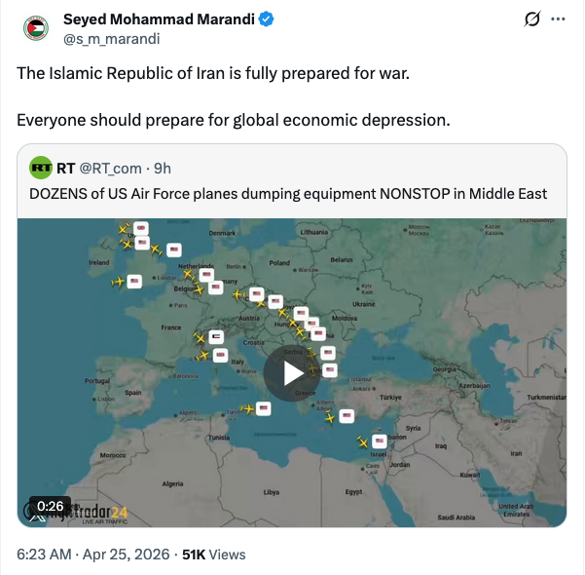The height and width of the screenshot is (575, 585).
Task: Click the line about global economic depression
Action: (x=234, y=121)
